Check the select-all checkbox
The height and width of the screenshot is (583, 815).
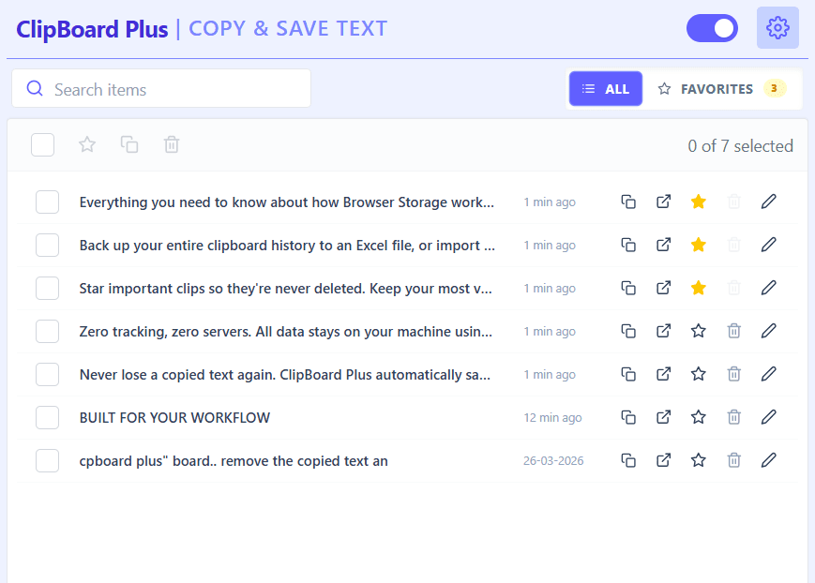coord(41,145)
